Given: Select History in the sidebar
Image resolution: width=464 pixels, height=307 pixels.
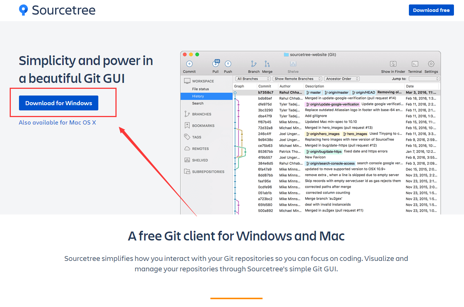Looking at the screenshot, I should tap(207, 96).
